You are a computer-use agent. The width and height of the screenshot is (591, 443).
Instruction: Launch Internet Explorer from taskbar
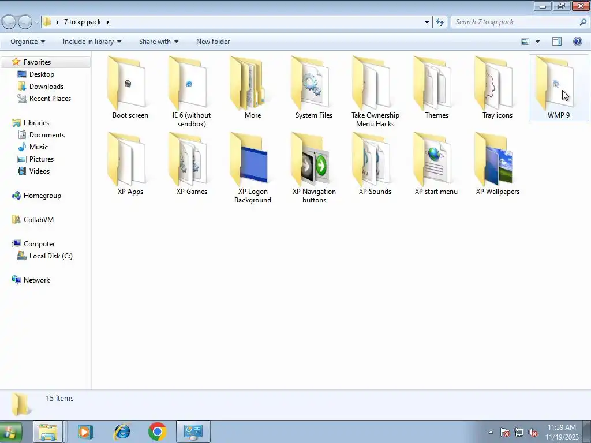coord(122,432)
